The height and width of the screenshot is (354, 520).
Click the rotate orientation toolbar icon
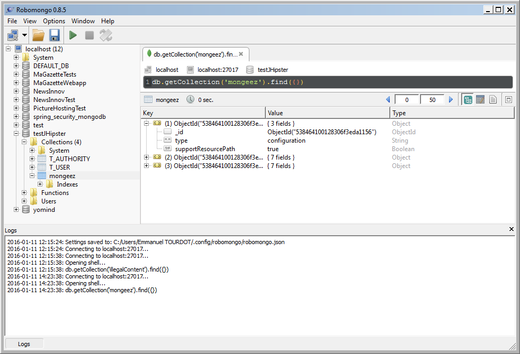106,35
